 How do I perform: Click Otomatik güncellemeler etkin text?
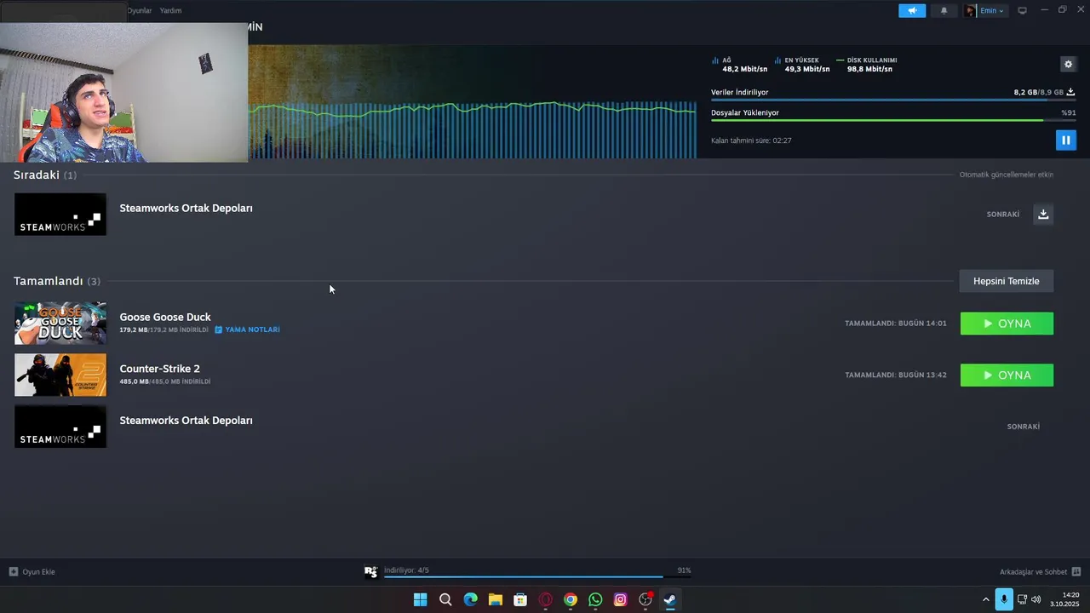pyautogui.click(x=1007, y=175)
